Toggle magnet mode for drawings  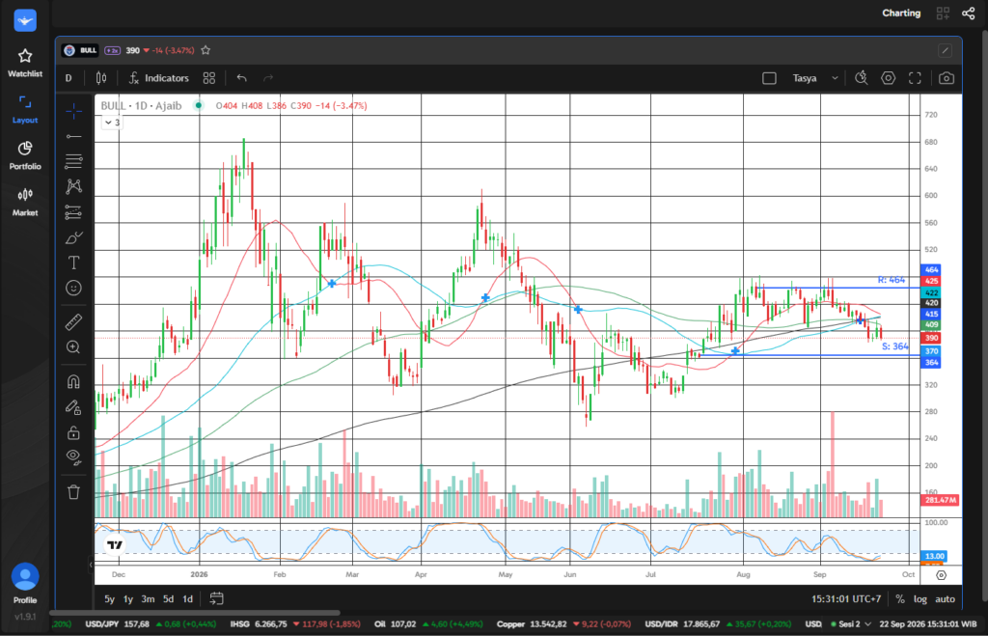click(x=73, y=382)
